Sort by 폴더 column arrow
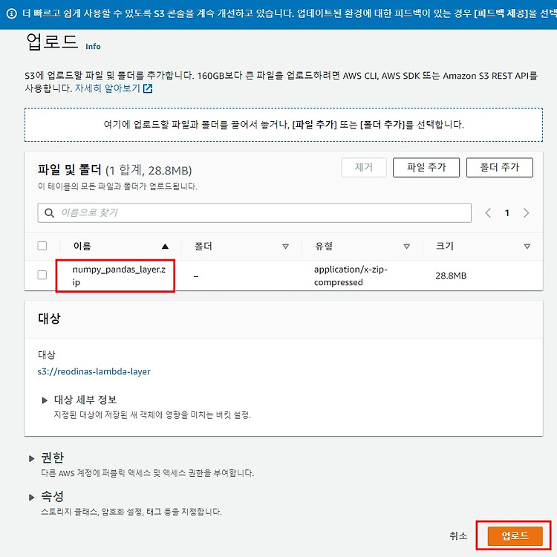Viewport: 557px width, 557px height. [x=285, y=246]
